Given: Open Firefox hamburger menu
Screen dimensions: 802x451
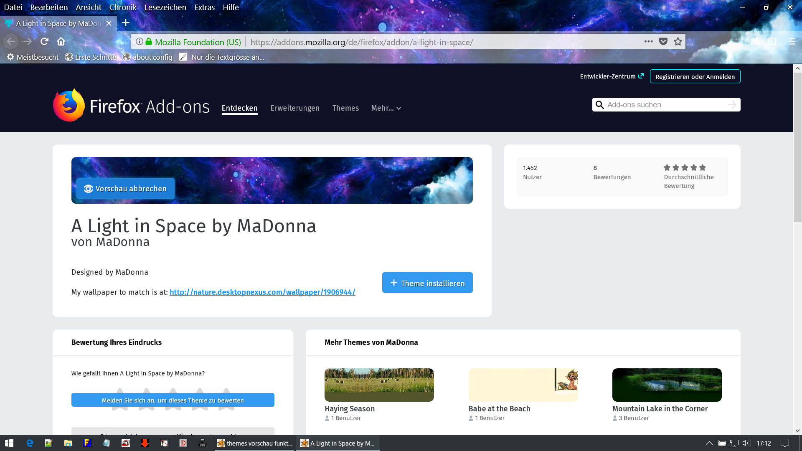Looking at the screenshot, I should pyautogui.click(x=792, y=41).
